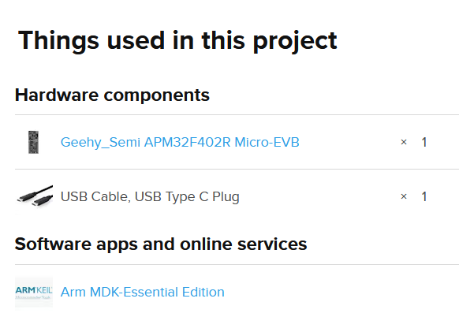Click the ARM KEIL logo icon

[34, 293]
